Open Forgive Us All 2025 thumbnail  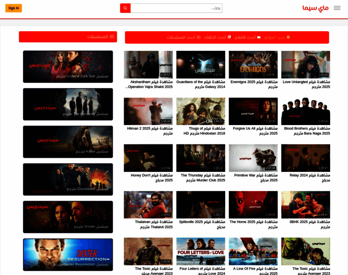(x=253, y=111)
